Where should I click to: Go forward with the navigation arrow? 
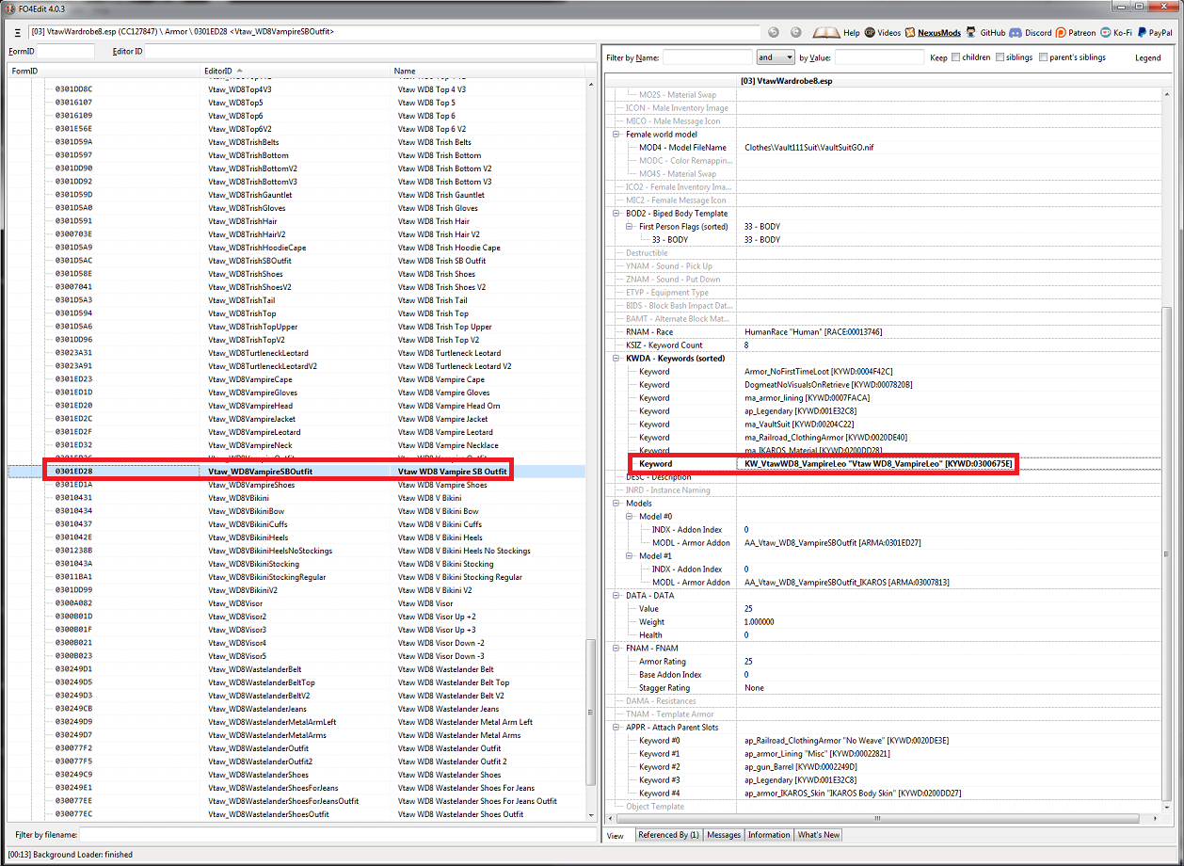click(x=795, y=32)
